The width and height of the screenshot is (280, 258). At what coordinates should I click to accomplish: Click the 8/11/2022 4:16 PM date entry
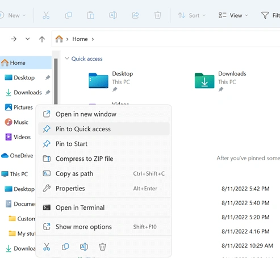245,231
